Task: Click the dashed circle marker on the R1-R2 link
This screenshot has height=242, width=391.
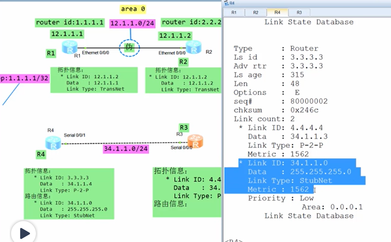Action: 129,48
